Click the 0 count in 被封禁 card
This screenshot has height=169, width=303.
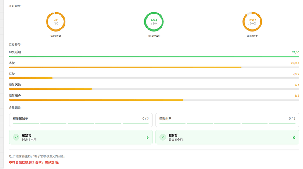[294, 137]
